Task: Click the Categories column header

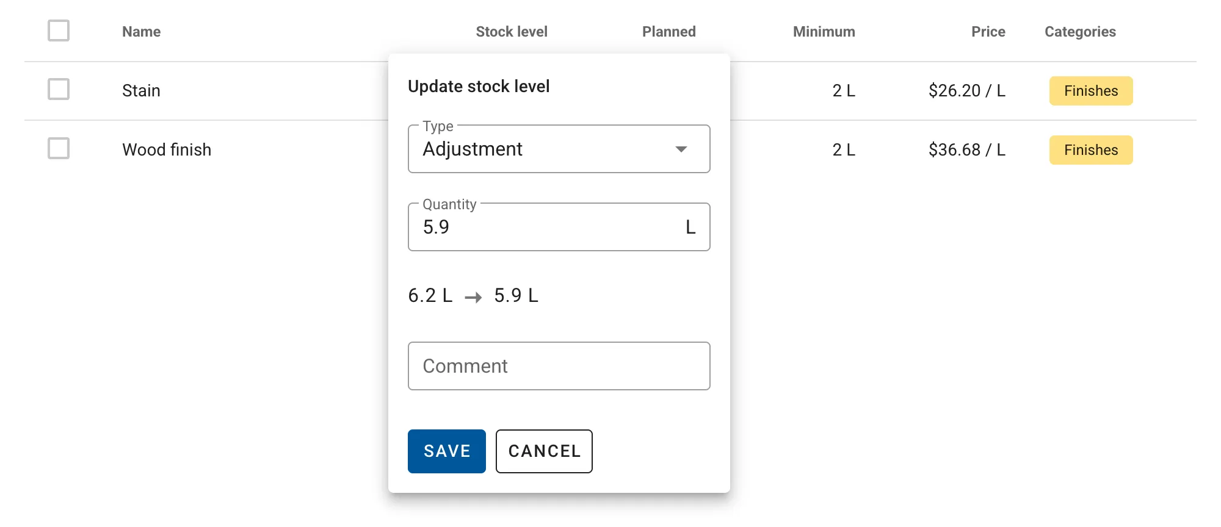Action: pos(1079,31)
